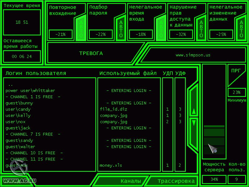
Task: Toggle АВТО for Повторное вхождение
Action: click(81, 29)
